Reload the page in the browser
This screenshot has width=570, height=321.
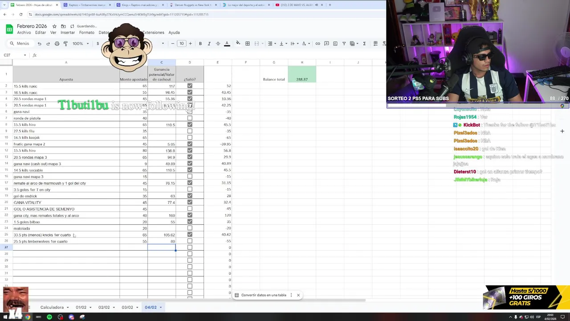20,14
